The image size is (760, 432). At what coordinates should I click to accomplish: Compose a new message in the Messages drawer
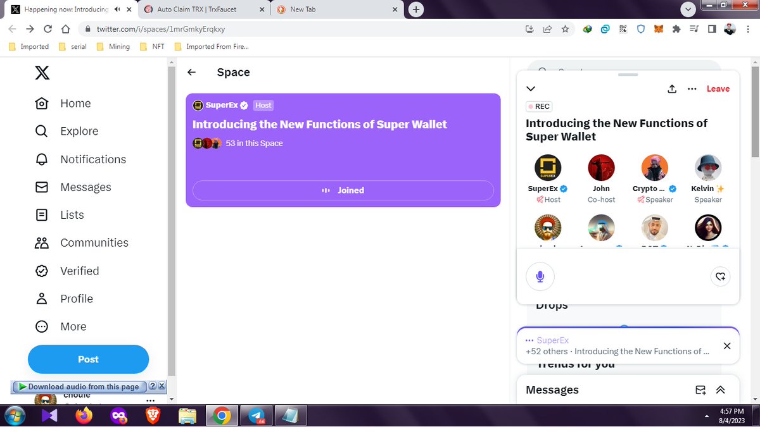pyautogui.click(x=700, y=390)
